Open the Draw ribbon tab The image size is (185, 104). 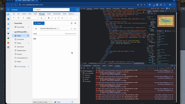[64, 14]
